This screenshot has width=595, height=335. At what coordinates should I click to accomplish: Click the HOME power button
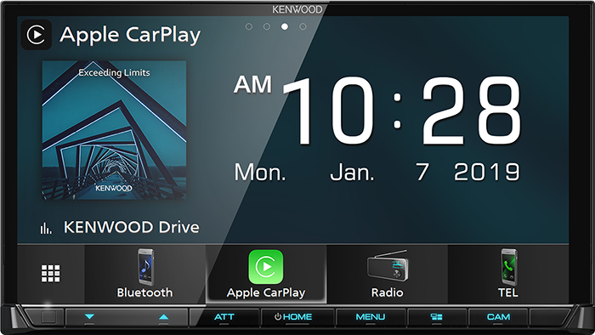[293, 317]
